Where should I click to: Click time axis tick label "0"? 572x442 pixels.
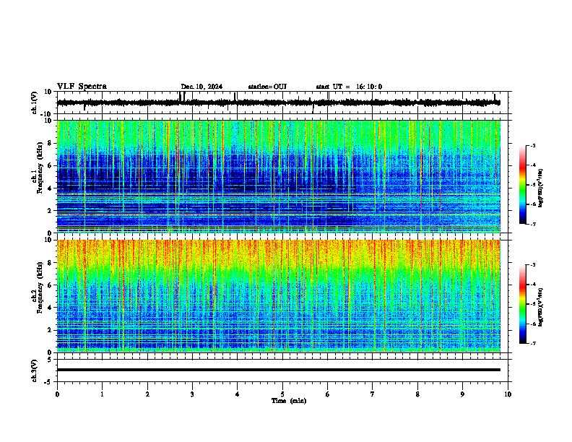tap(57, 394)
